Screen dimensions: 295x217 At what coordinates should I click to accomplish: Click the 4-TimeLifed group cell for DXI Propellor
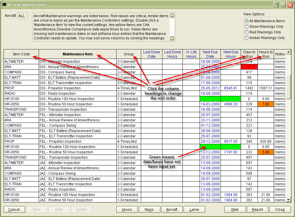tap(129, 88)
